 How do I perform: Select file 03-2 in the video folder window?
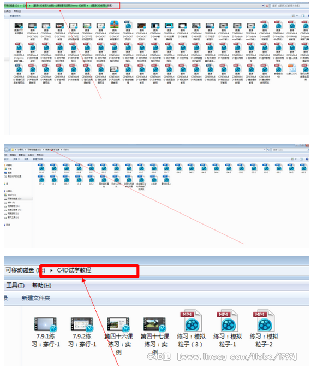[104, 169]
